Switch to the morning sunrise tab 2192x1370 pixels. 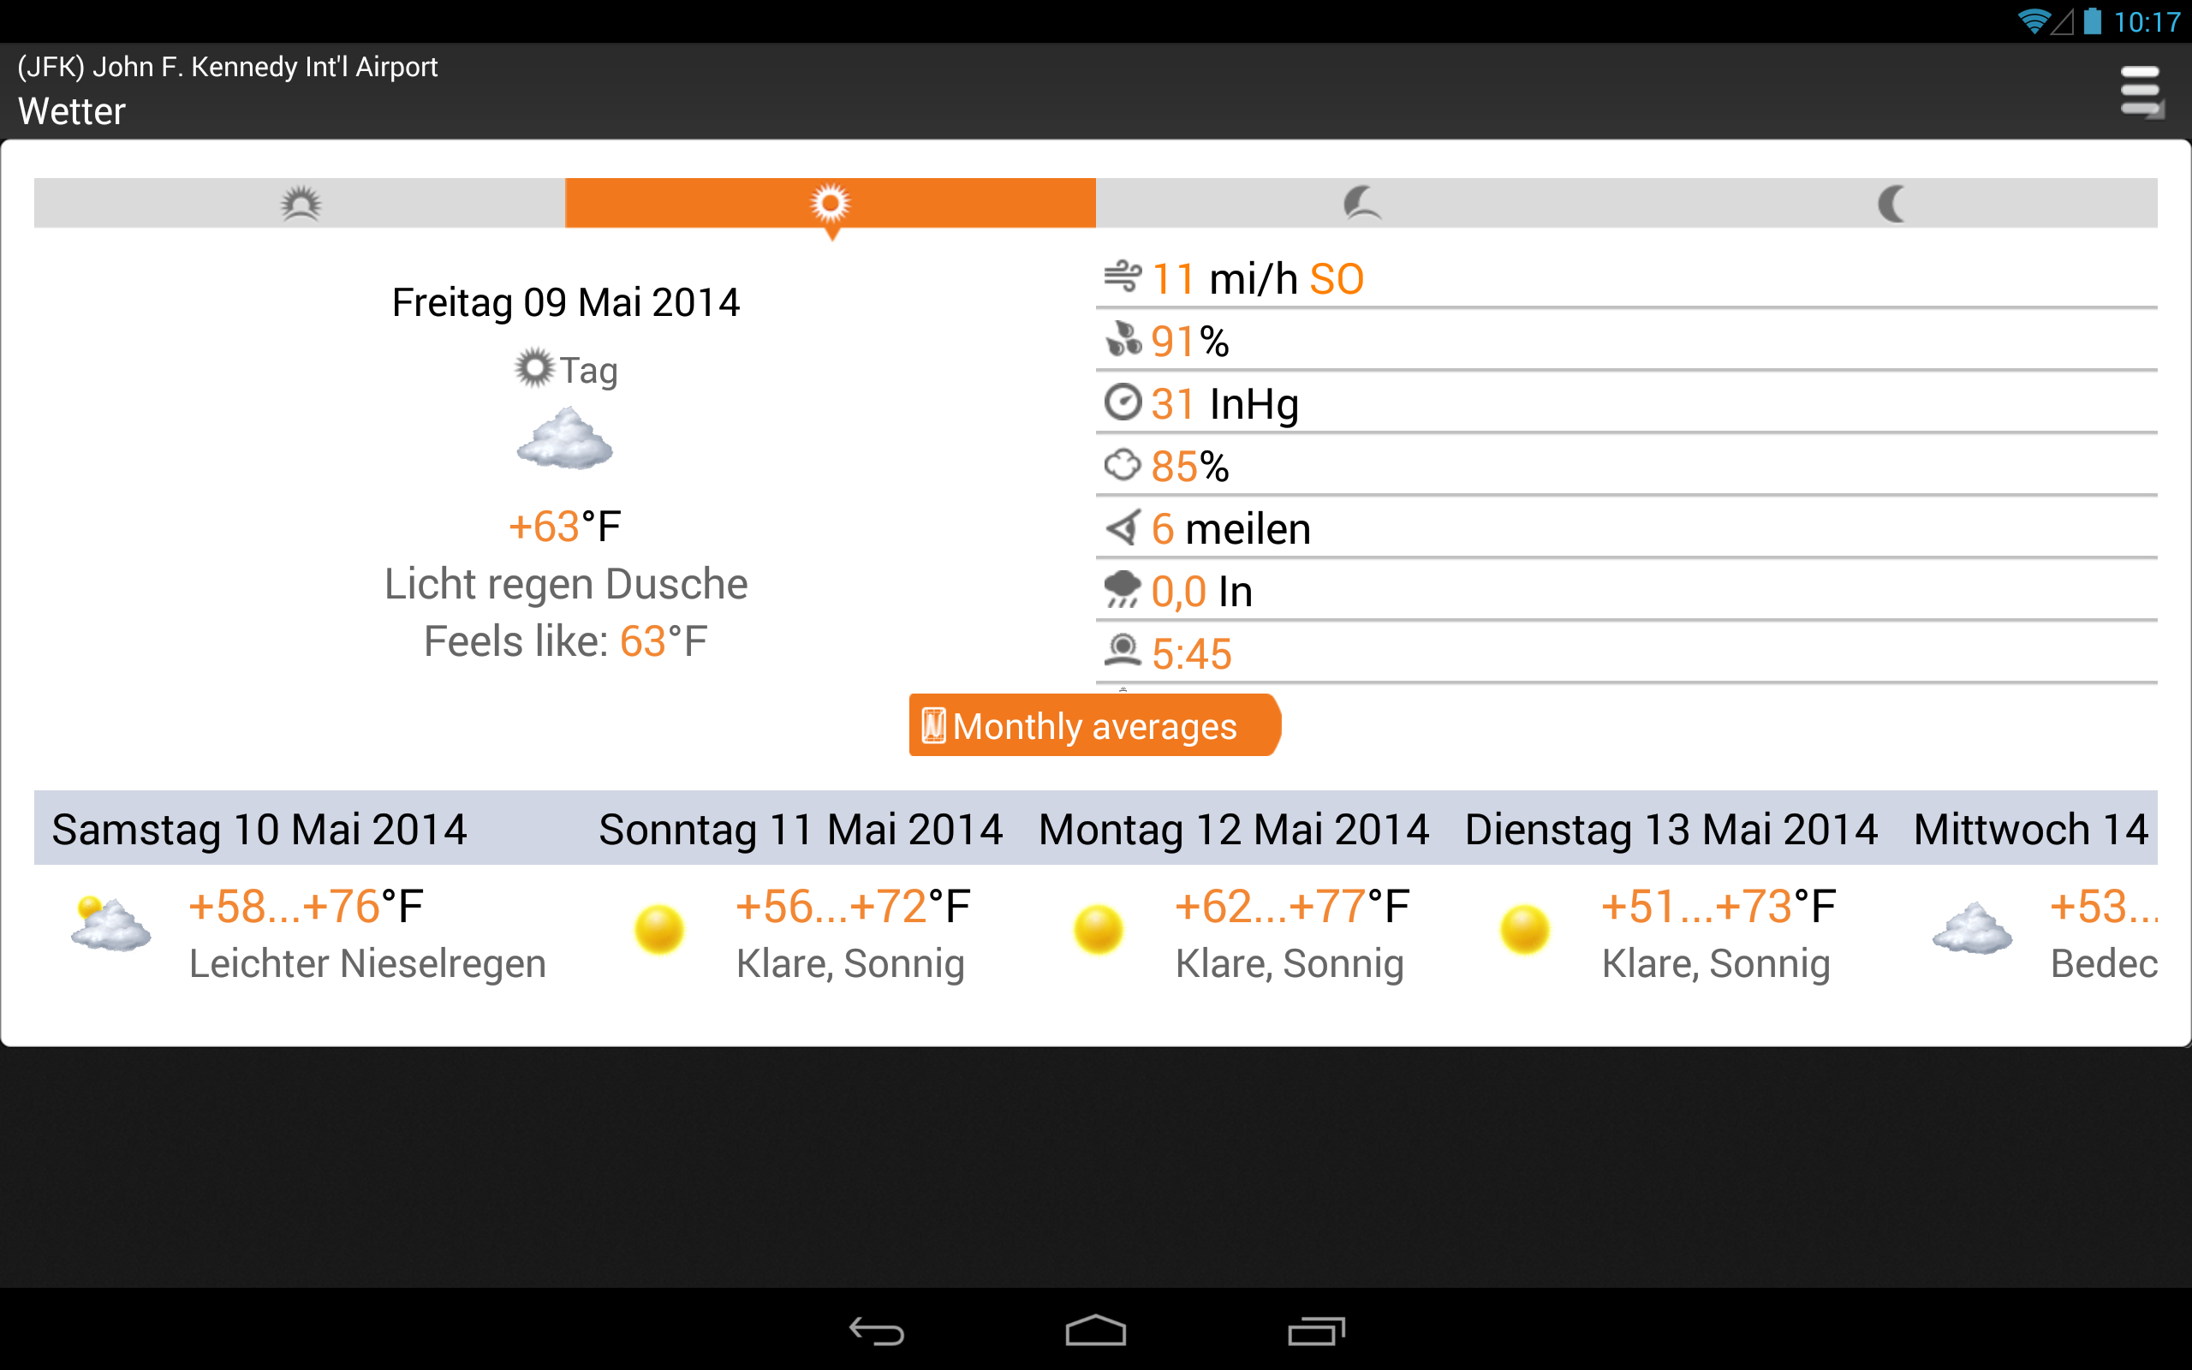click(x=300, y=203)
